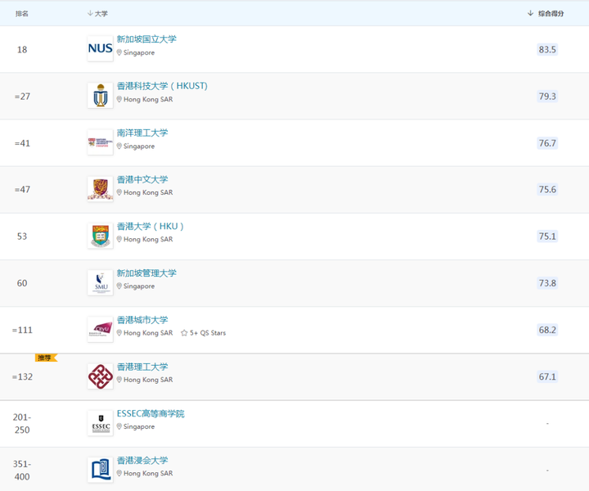
Task: Click rank =47
Action: 22,189
